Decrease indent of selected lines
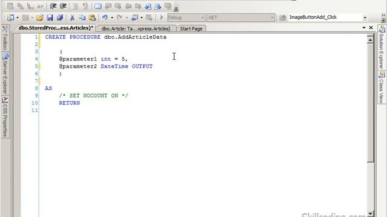This screenshot has height=217, width=387. click(x=53, y=6)
